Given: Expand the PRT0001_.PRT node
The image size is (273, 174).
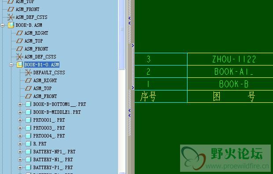Looking at the screenshot, I should tap(20, 120).
